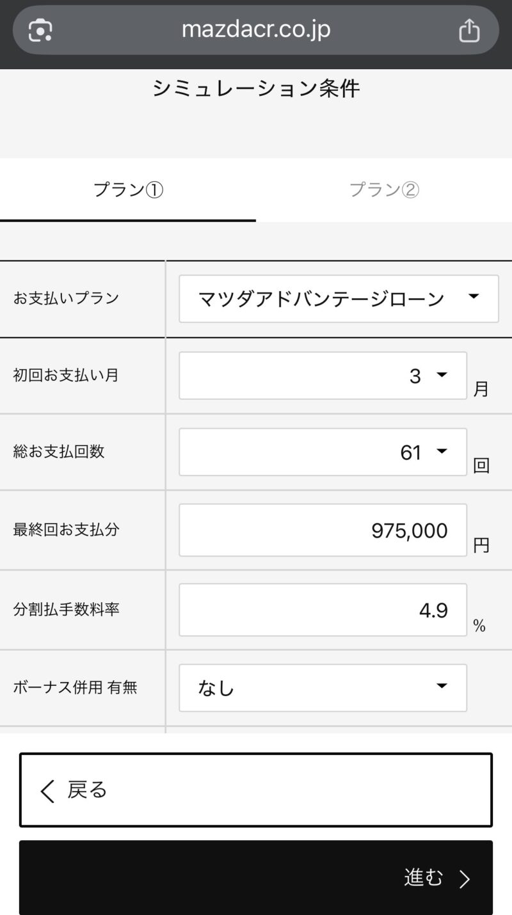Click the right chevron on 進む button
This screenshot has width=512, height=915.
[465, 879]
